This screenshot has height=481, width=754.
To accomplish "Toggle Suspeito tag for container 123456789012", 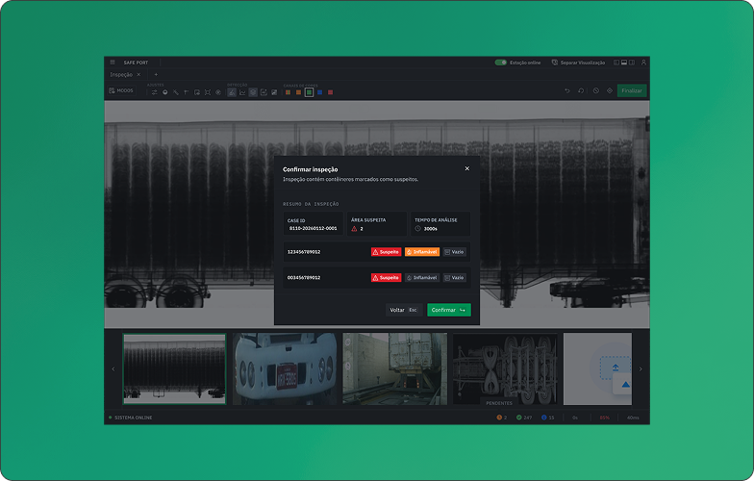I will [387, 252].
